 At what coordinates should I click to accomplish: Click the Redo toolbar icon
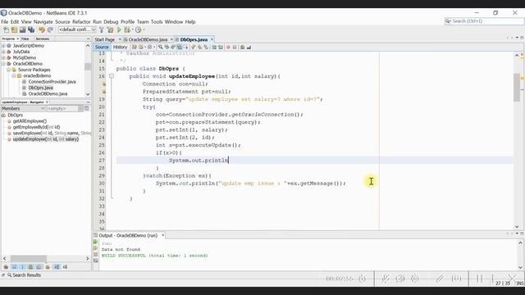pyautogui.click(x=50, y=29)
